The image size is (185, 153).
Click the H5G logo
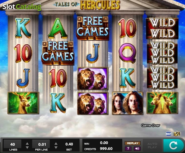177,134
